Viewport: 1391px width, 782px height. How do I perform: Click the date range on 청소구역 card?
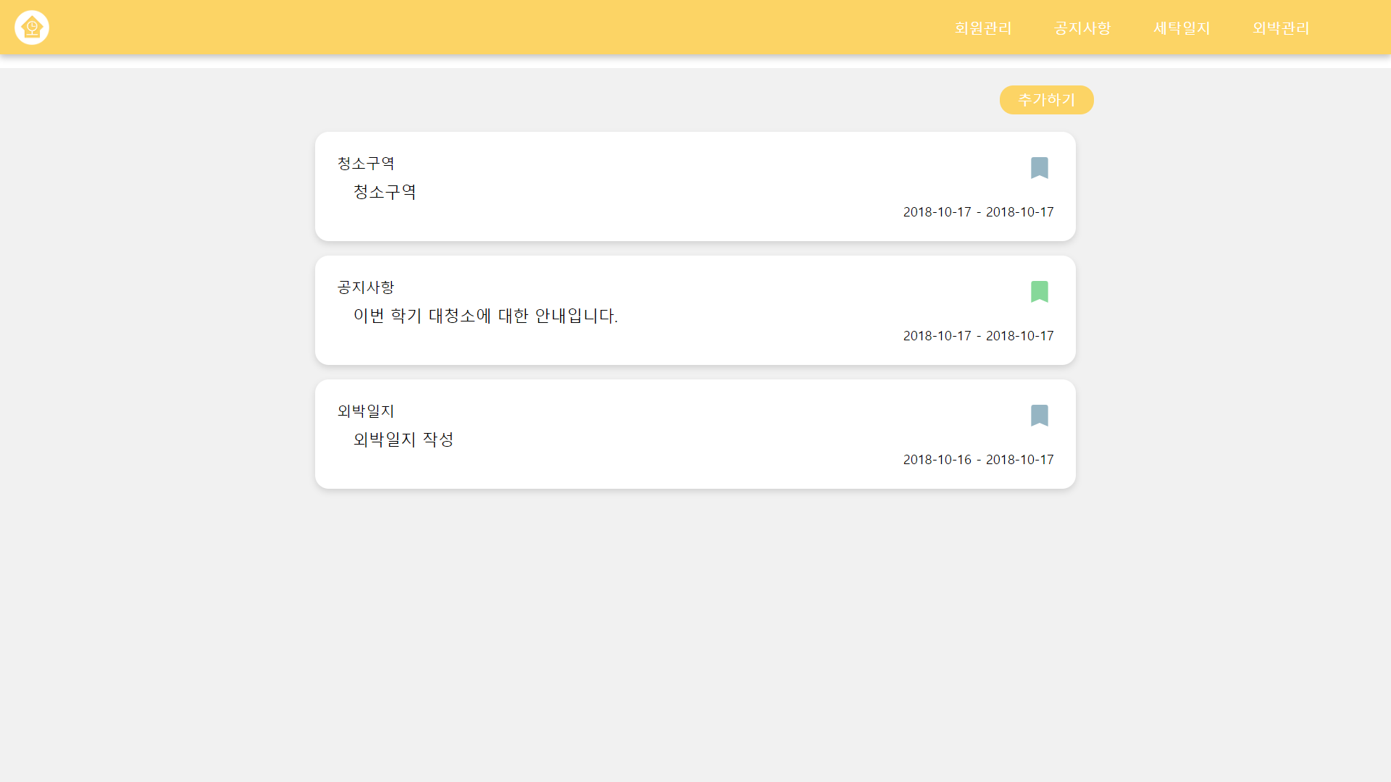pyautogui.click(x=978, y=212)
